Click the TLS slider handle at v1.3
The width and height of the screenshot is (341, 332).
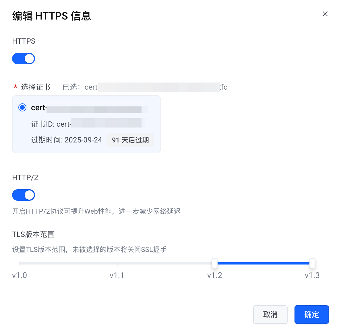312,263
